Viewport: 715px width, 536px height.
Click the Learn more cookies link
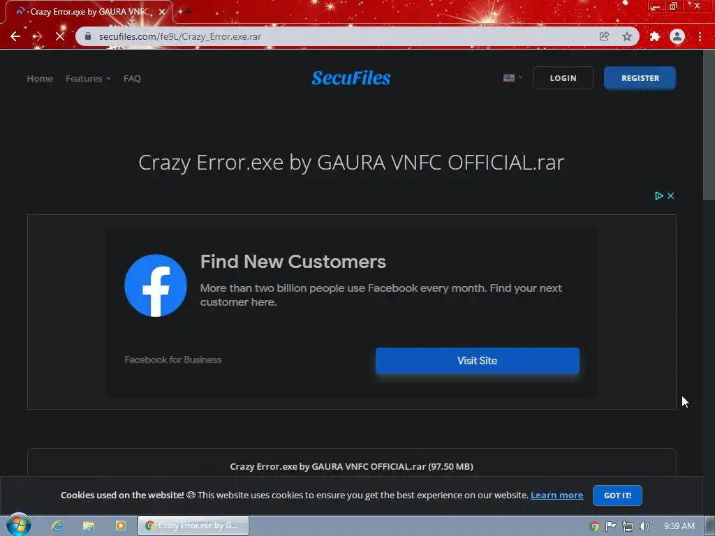pos(556,495)
